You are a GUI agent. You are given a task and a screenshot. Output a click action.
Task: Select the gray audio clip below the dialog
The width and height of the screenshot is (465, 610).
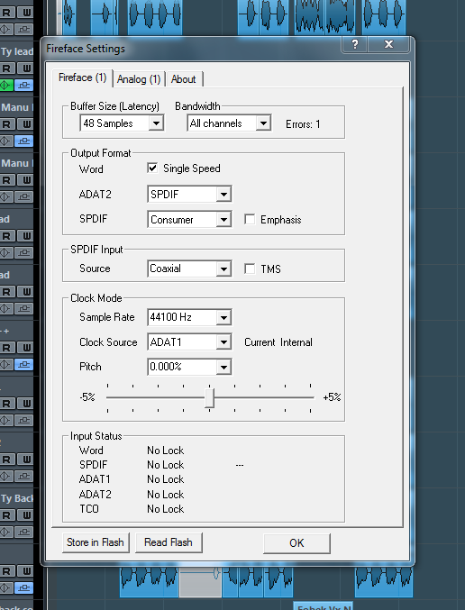click(x=200, y=582)
